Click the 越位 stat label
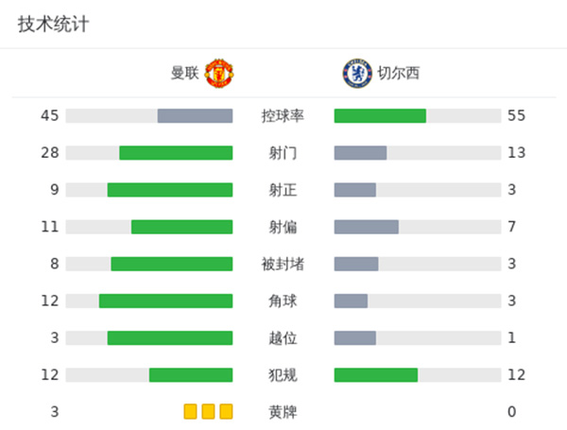Screen dimensions: 567x430 coord(283,337)
